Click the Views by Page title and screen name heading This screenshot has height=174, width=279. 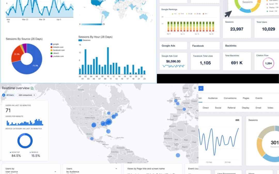click(x=146, y=169)
